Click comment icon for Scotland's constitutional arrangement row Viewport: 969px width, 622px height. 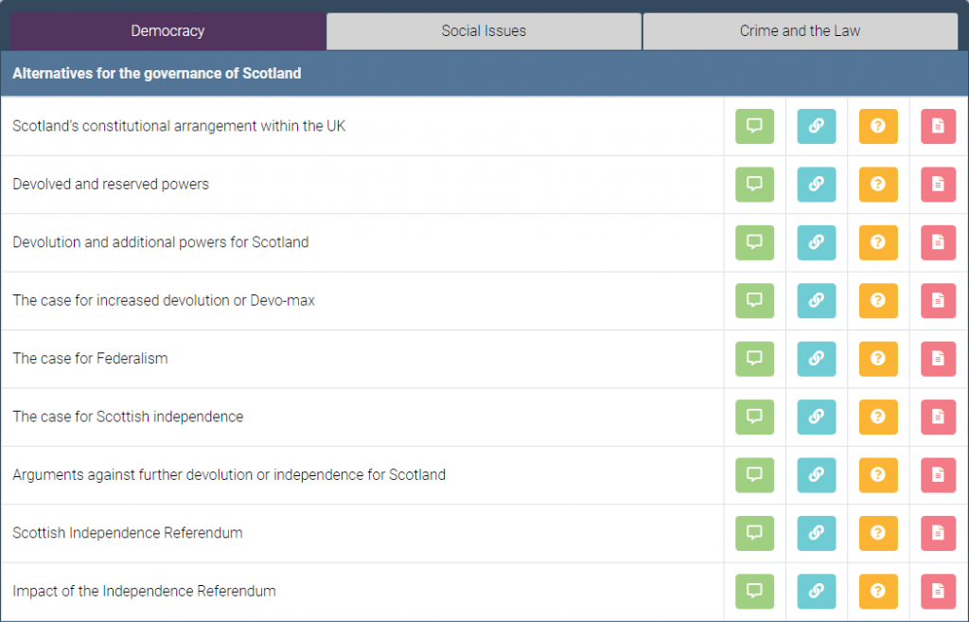(x=754, y=126)
